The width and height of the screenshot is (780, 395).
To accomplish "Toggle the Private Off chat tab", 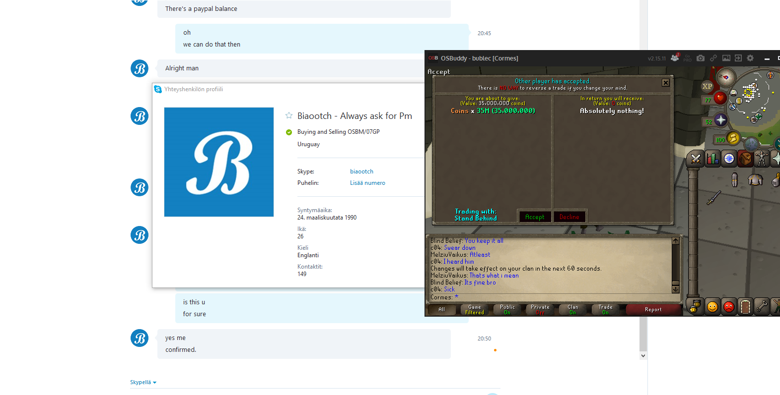I will point(540,310).
